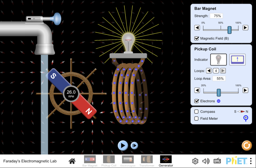Click the right arrow beside the Strength slider
The image size is (256, 168).
[x=245, y=28]
